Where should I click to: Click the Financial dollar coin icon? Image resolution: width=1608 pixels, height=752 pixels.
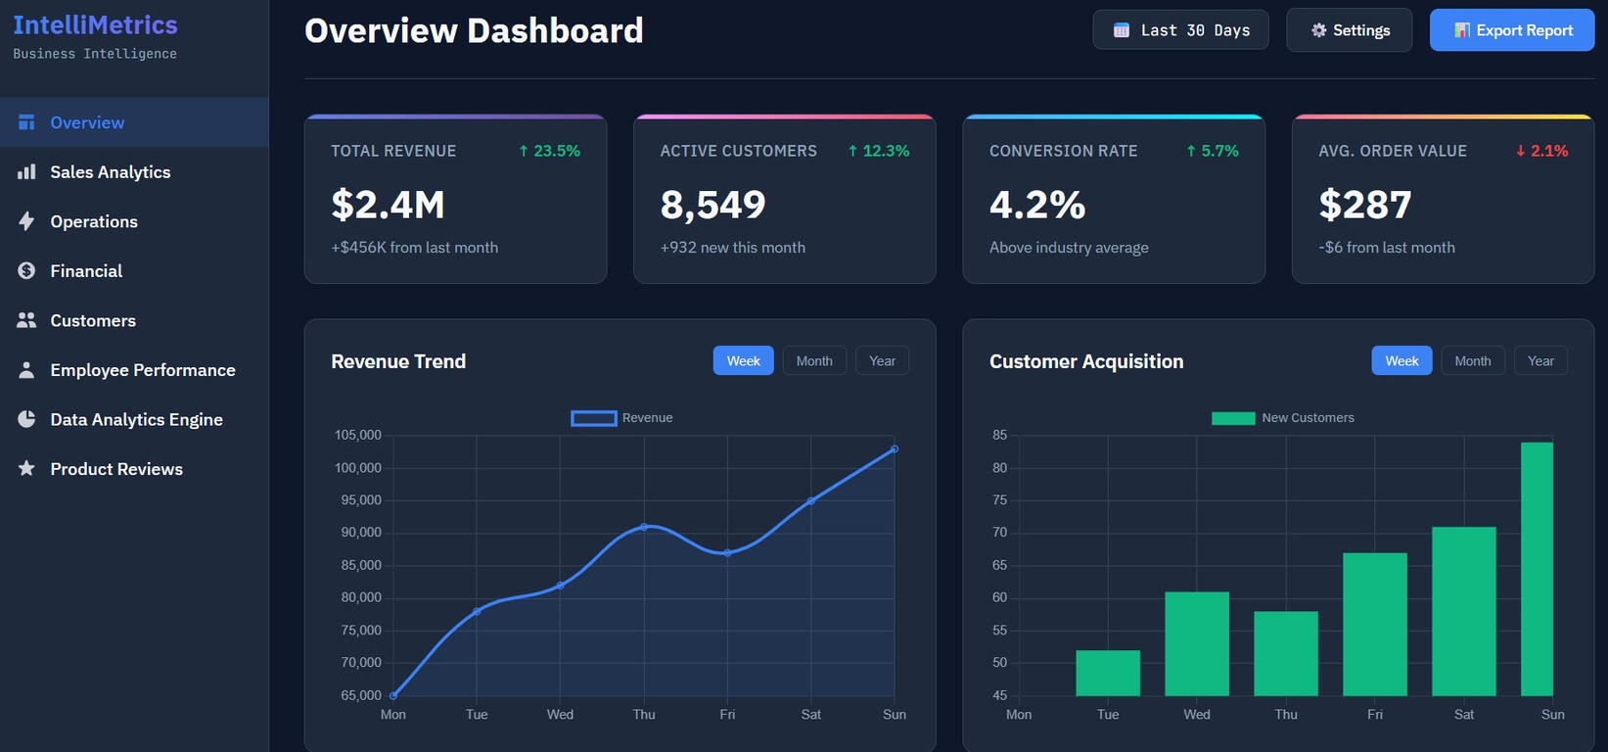[26, 271]
